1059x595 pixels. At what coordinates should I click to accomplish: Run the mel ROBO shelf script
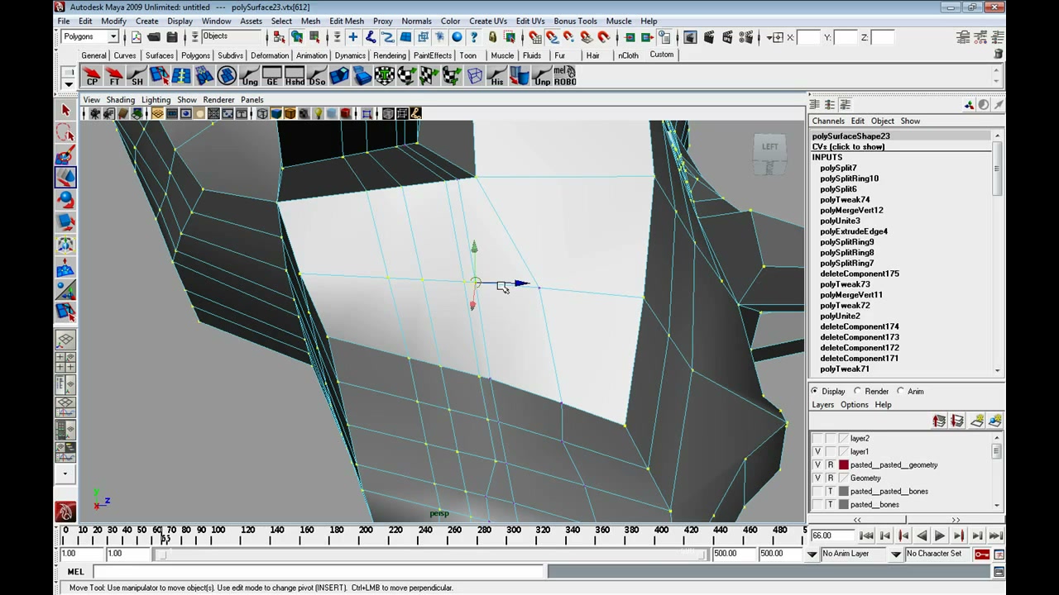pyautogui.click(x=565, y=77)
